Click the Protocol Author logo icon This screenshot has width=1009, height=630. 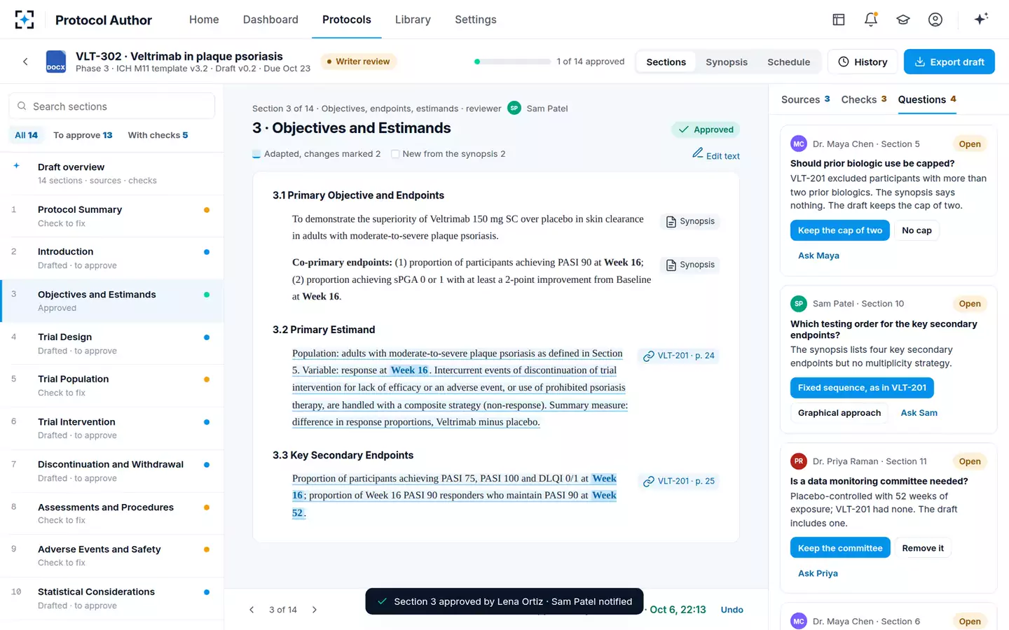[x=25, y=20]
